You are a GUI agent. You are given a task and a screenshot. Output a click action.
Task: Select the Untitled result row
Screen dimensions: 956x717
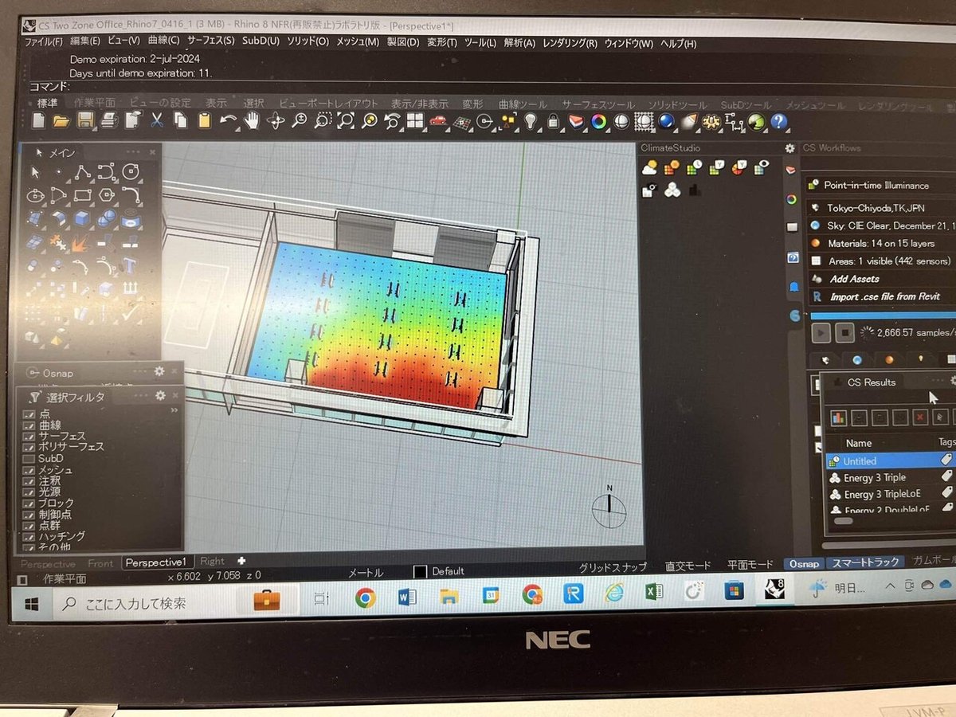coord(890,460)
